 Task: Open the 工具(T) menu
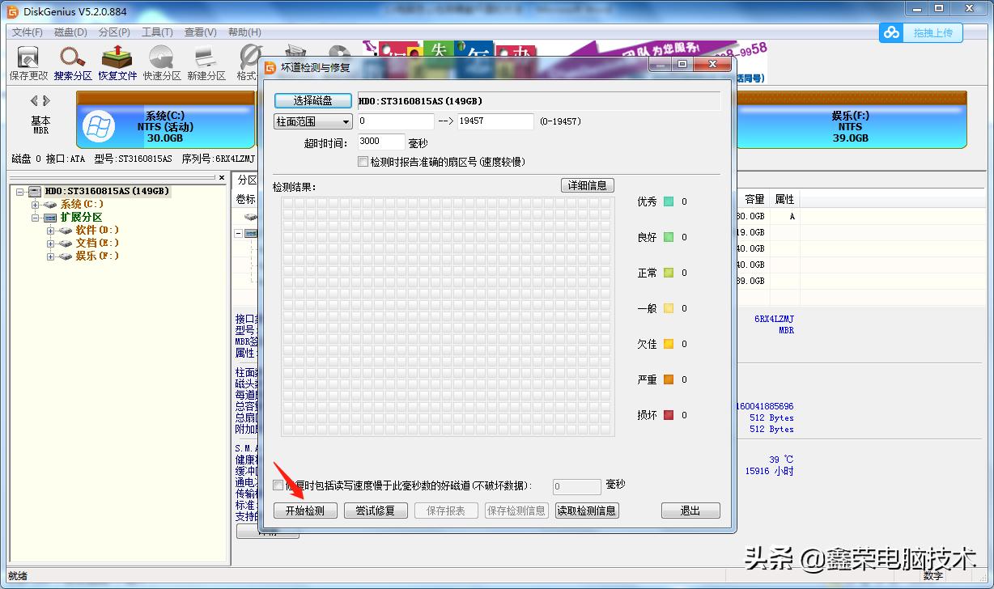click(156, 32)
